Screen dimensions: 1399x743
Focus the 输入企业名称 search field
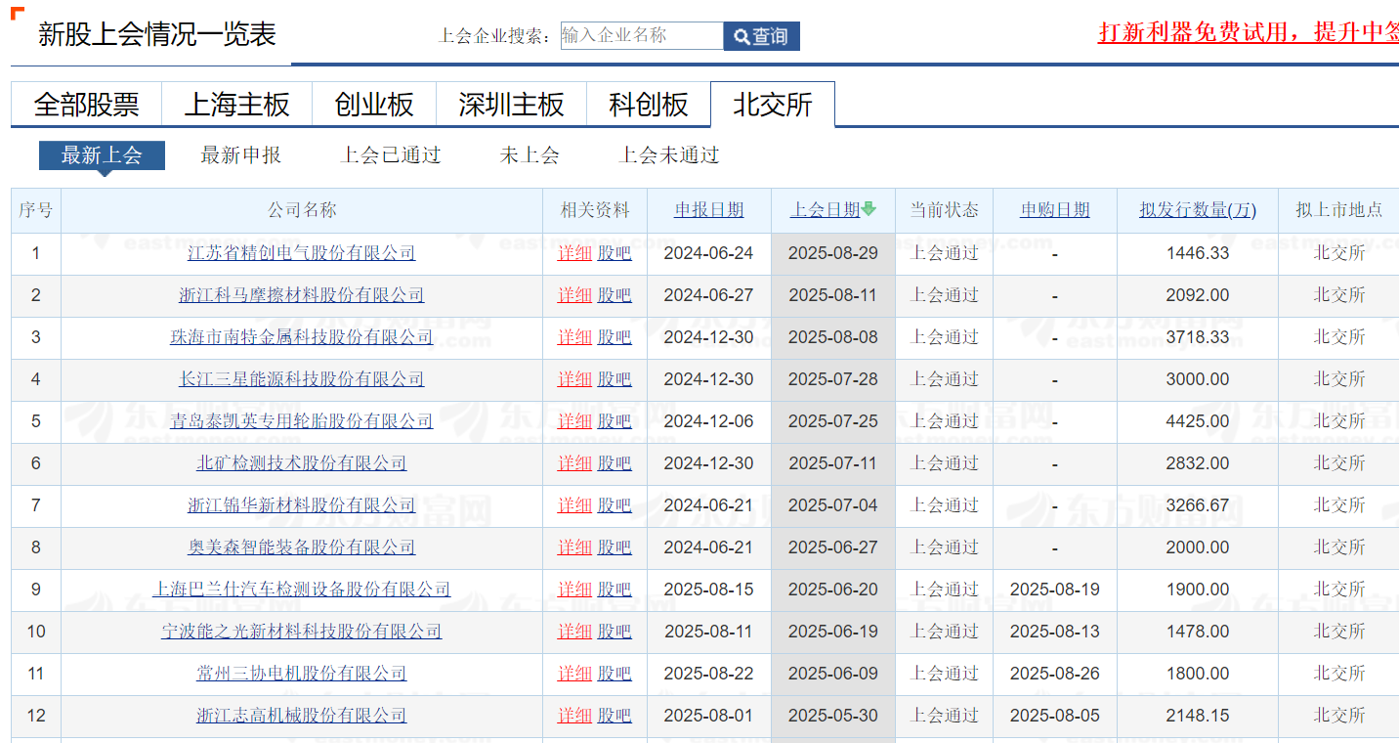[x=642, y=36]
